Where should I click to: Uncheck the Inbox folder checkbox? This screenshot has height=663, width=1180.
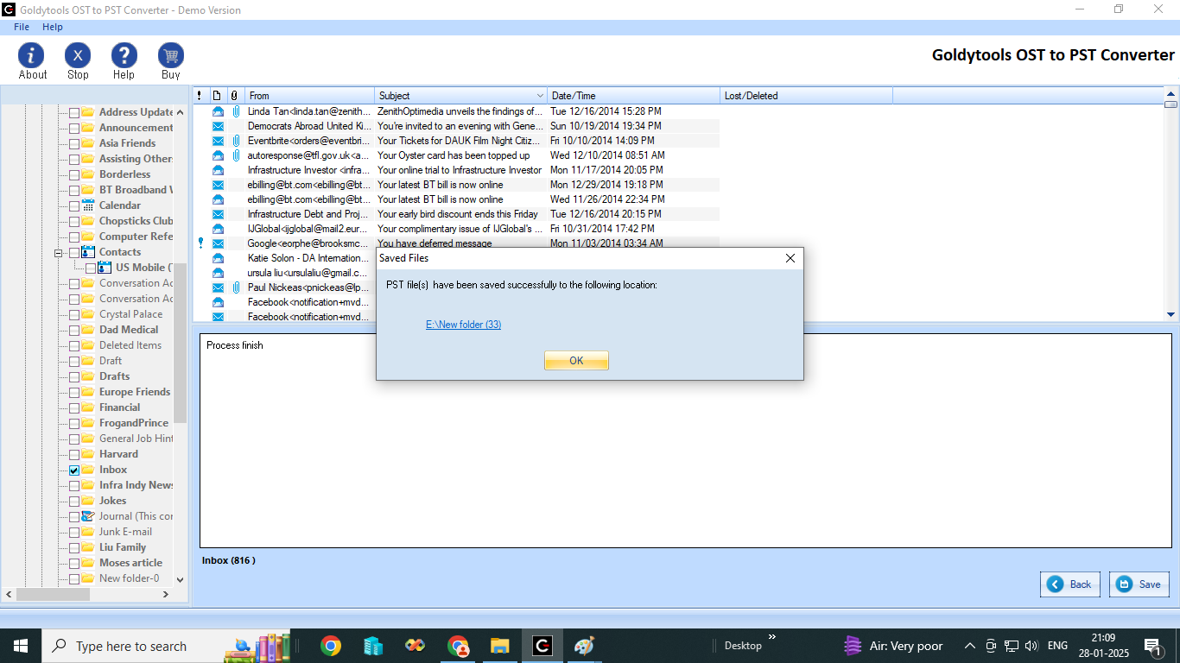pyautogui.click(x=74, y=470)
